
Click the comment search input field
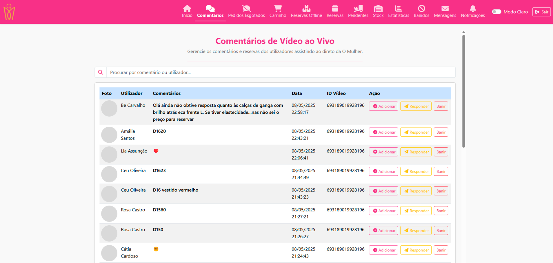pyautogui.click(x=281, y=72)
